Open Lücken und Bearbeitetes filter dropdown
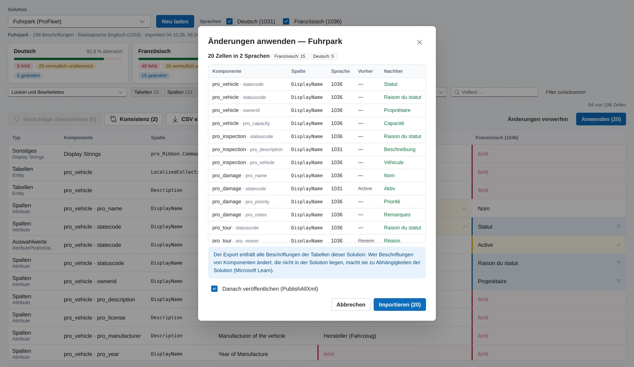The height and width of the screenshot is (367, 634). coord(67,92)
